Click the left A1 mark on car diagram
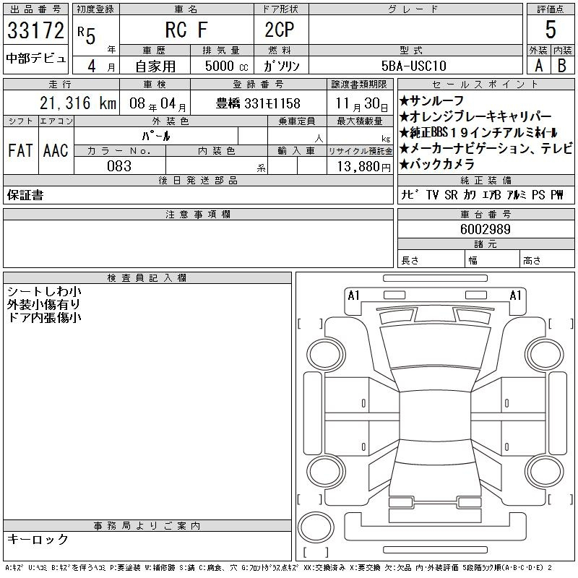This screenshot has height=578, width=578. pos(353,295)
